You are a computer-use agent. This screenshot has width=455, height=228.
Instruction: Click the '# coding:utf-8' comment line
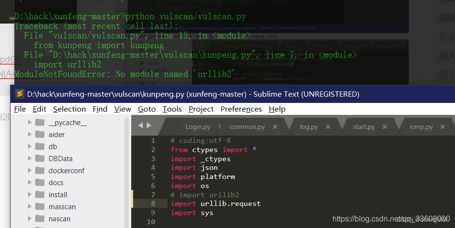click(x=201, y=140)
